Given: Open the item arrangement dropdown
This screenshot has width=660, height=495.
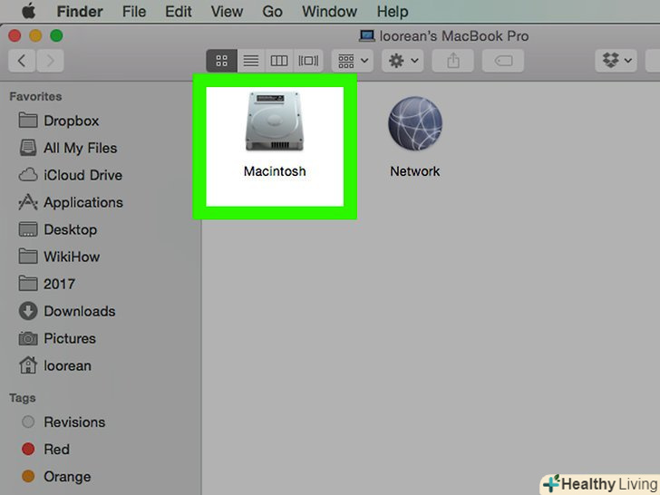Looking at the screenshot, I should point(353,61).
